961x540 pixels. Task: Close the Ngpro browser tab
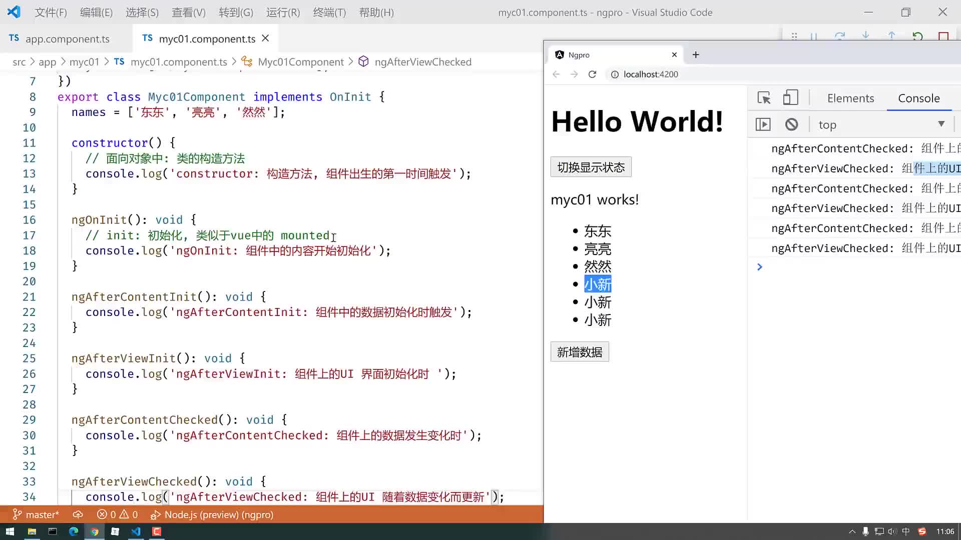(674, 54)
